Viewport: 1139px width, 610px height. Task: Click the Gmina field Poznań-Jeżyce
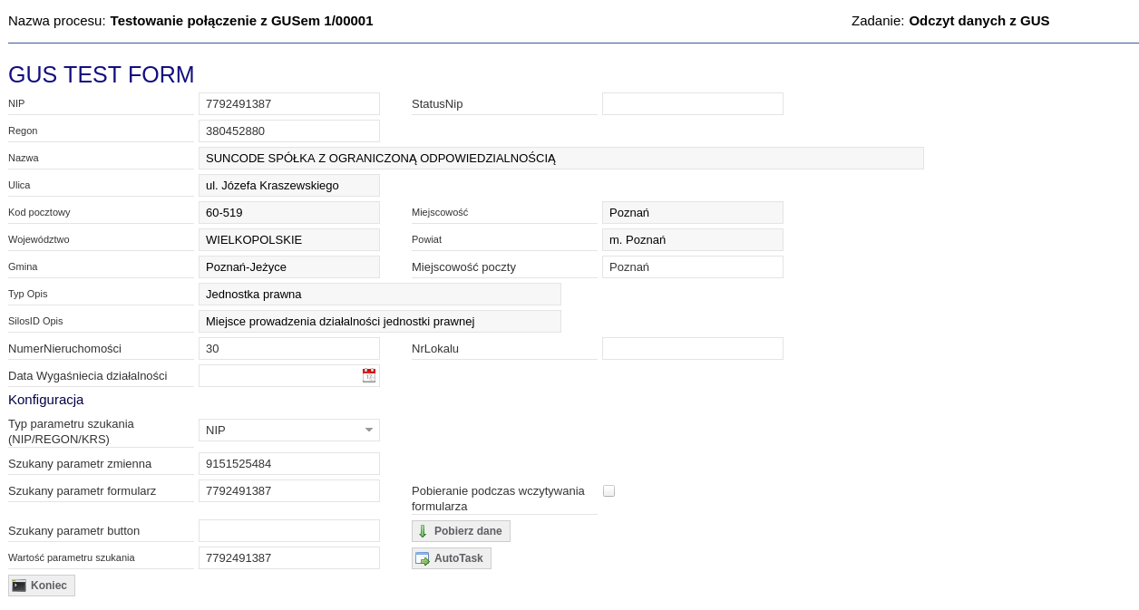click(289, 266)
